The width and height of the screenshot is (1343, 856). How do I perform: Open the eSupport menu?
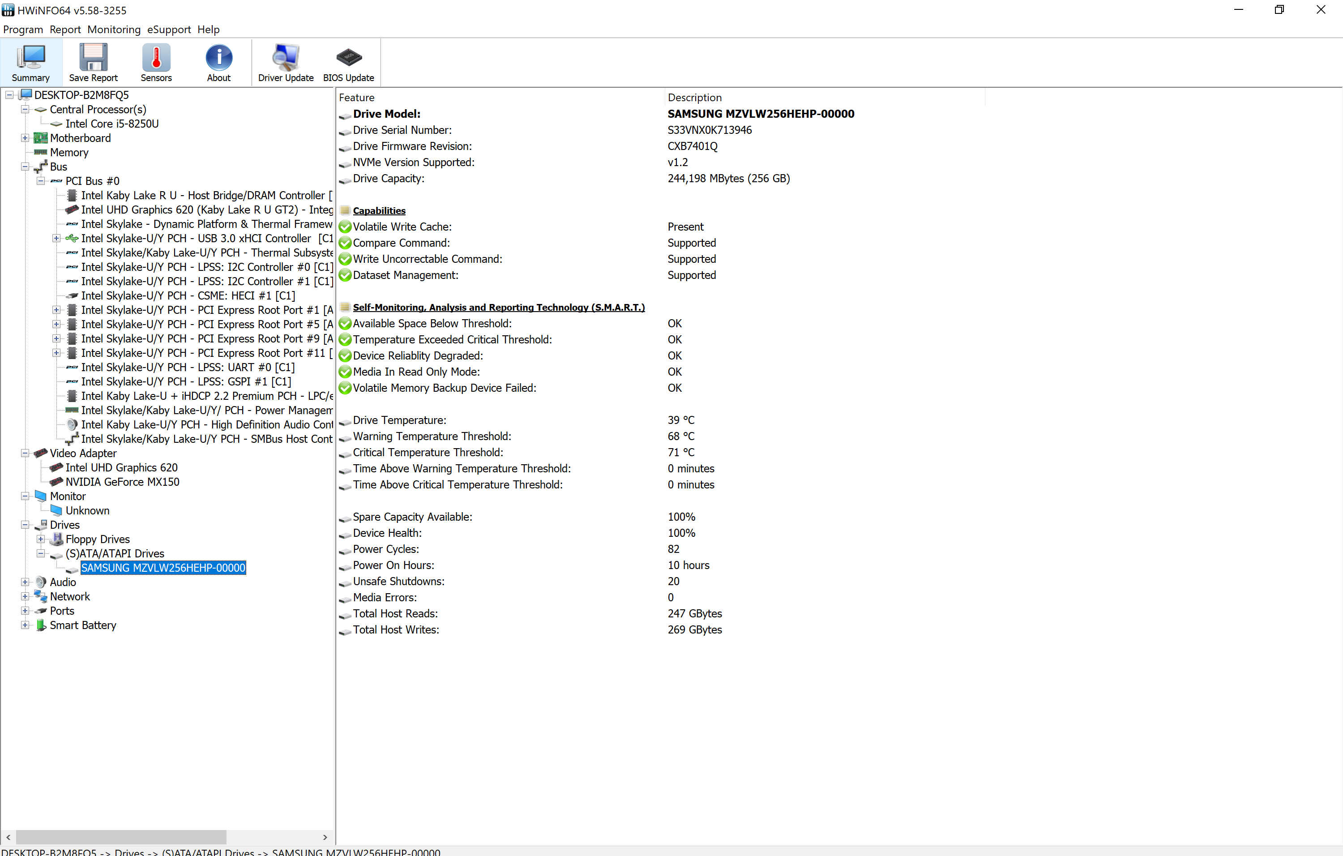point(169,30)
